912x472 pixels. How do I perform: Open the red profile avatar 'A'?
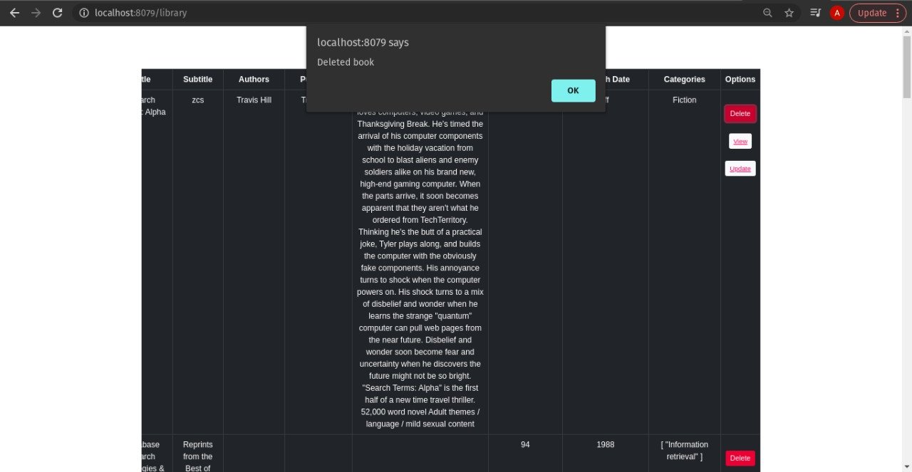tap(837, 13)
